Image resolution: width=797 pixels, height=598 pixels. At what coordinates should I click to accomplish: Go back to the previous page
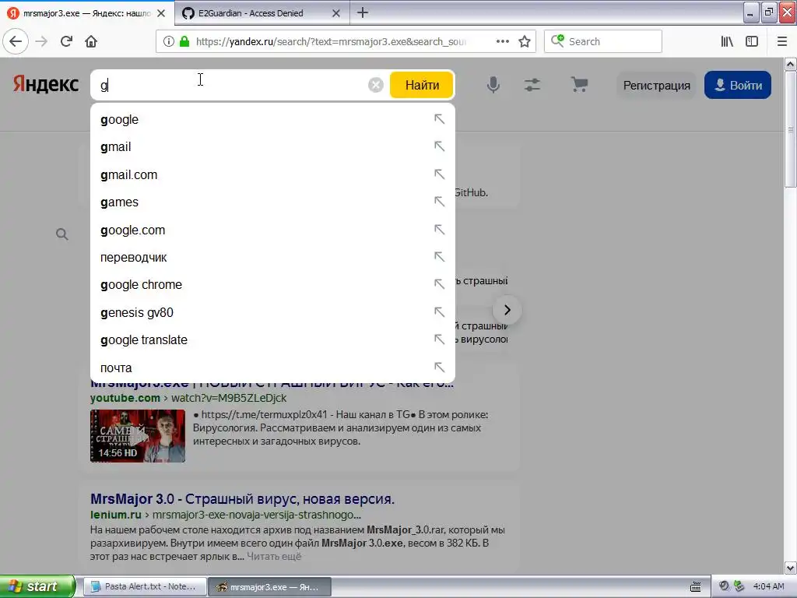click(16, 42)
